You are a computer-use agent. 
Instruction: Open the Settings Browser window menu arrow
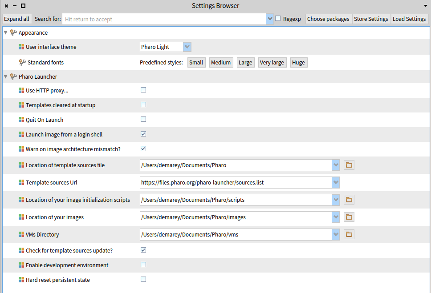(426, 6)
